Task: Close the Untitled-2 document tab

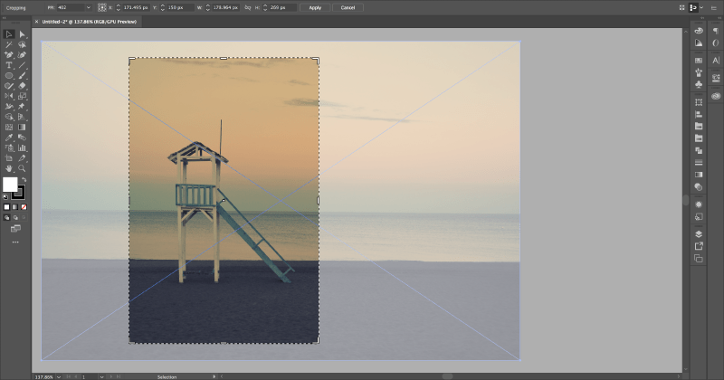Action: pyautogui.click(x=36, y=22)
